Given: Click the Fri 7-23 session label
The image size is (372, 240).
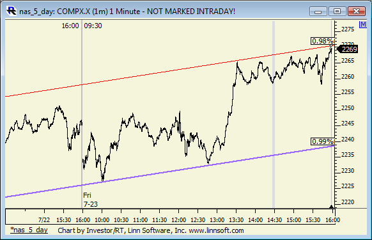Looking at the screenshot, I should [x=90, y=200].
